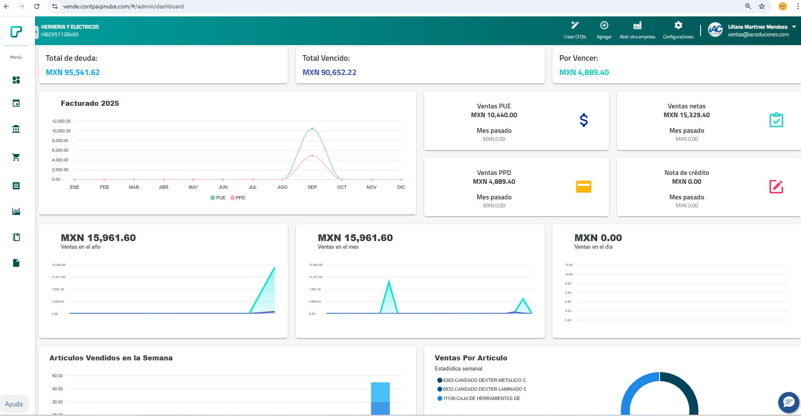Screen dimensions: 801x416
Task: Open the Configuraciones gear icon
Action: coord(678,26)
